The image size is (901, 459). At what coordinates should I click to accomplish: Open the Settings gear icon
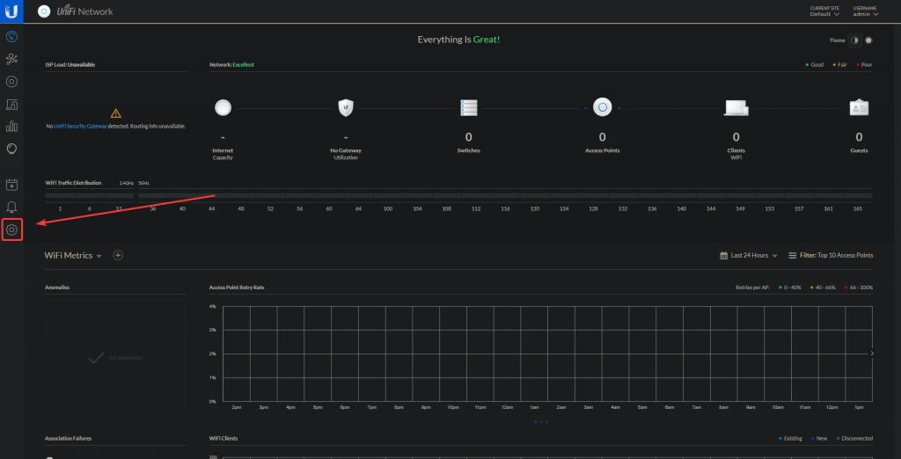click(11, 229)
